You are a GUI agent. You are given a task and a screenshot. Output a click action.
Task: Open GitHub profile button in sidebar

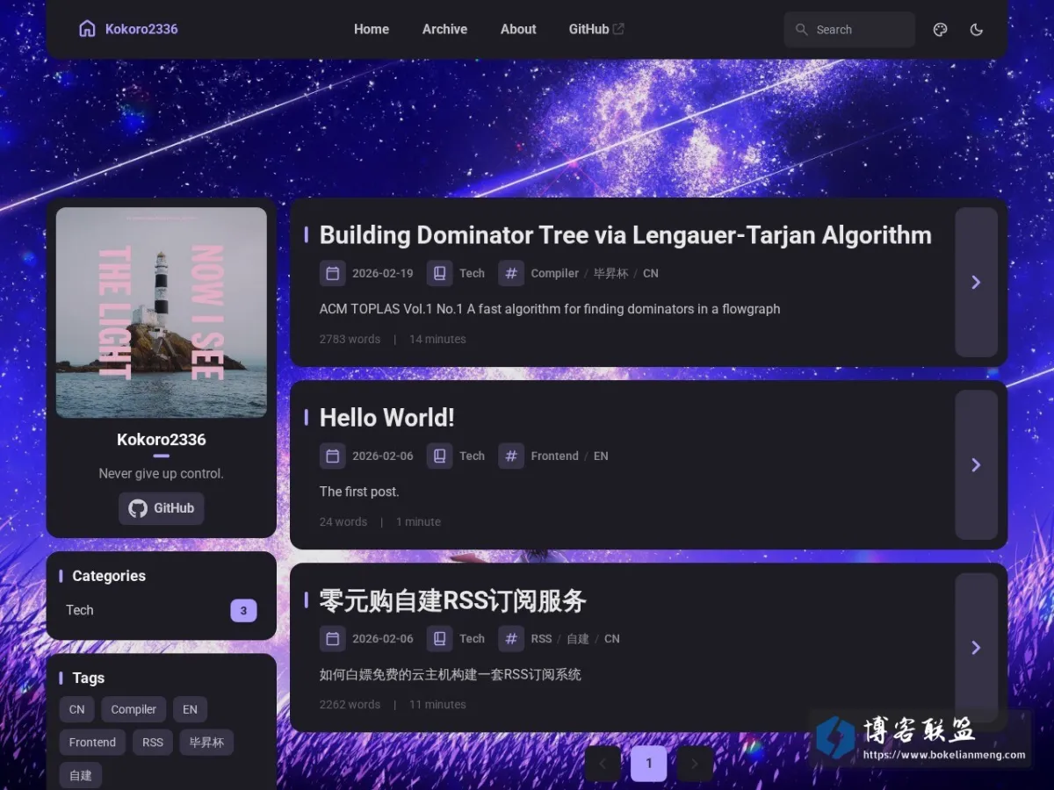162,508
